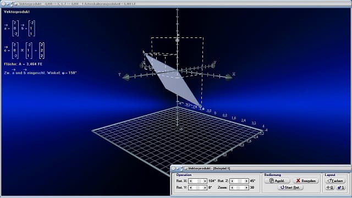Image resolution: width=352 pixels, height=198 pixels.
Task: Decrease Rot. Y with left arrow
Action: click(x=191, y=188)
